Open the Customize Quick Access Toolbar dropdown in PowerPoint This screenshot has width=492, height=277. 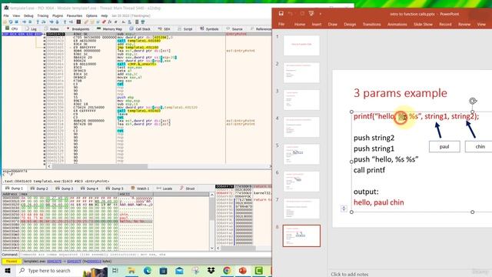click(321, 14)
